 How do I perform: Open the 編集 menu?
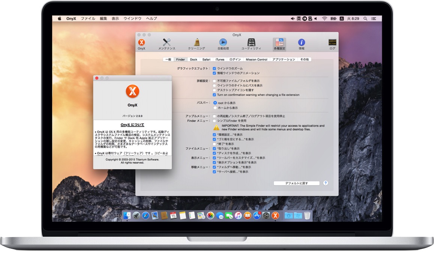[x=103, y=18]
